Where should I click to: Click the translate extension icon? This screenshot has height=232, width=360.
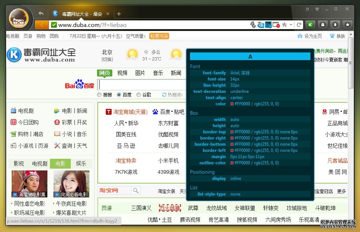pyautogui.click(x=260, y=24)
